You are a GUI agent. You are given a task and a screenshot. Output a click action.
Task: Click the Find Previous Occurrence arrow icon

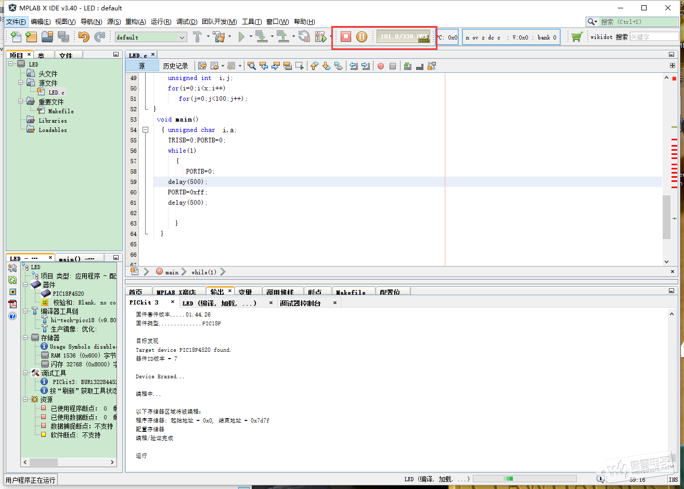(x=264, y=66)
